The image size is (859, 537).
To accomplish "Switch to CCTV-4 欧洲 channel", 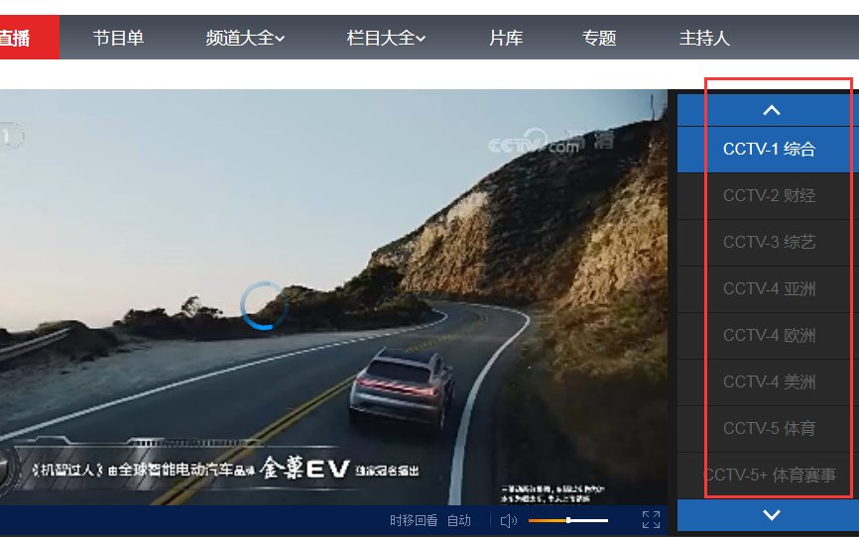I will pyautogui.click(x=769, y=336).
